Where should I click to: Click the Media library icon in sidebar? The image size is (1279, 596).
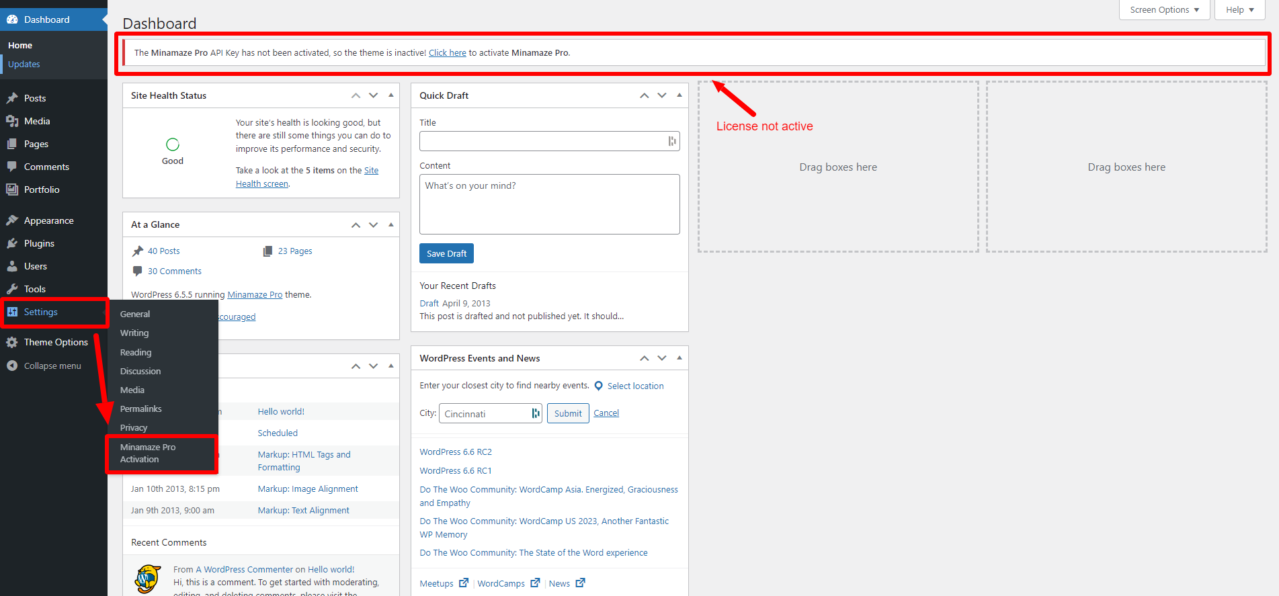[x=12, y=121]
